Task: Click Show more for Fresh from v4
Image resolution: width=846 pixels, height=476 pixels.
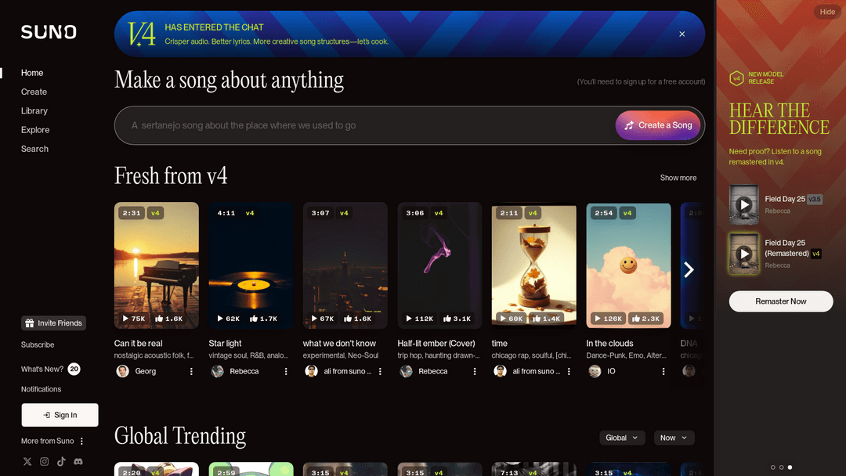Action: [678, 178]
